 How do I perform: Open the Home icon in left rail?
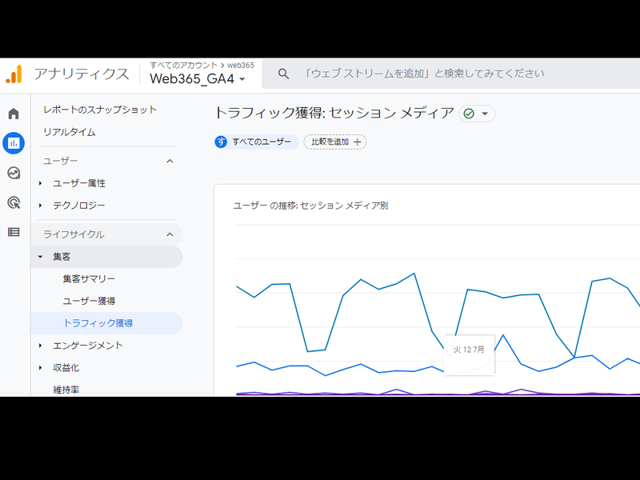(x=14, y=114)
